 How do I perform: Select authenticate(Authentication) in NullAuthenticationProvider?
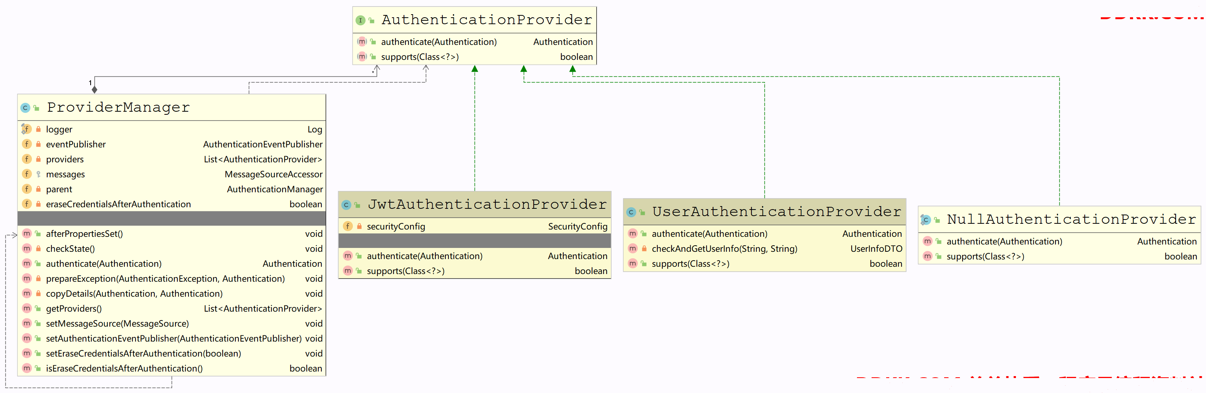pos(1004,241)
